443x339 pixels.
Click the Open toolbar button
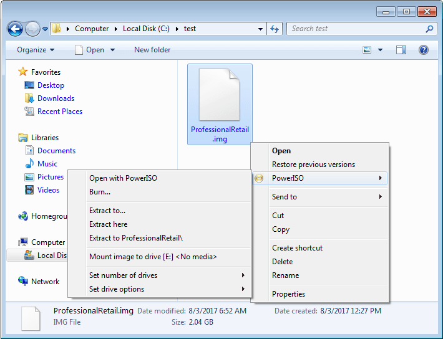coord(89,50)
